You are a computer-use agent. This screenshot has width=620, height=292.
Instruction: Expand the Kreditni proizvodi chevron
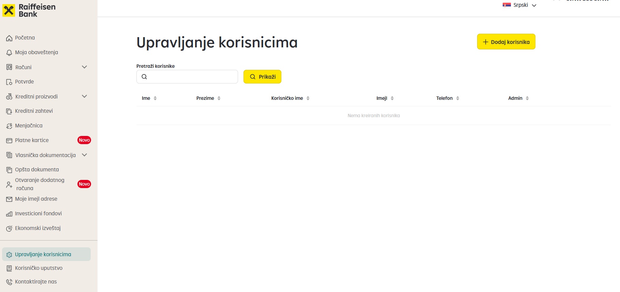click(85, 96)
